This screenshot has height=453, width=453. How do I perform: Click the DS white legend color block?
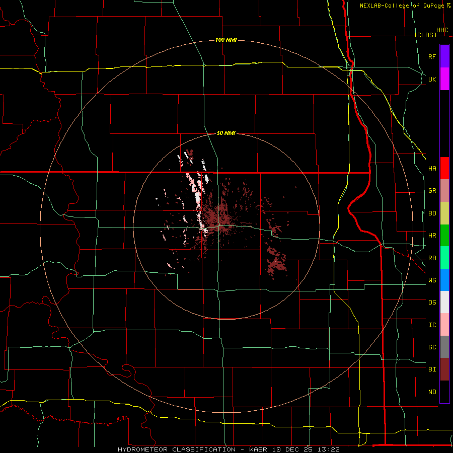(x=444, y=302)
